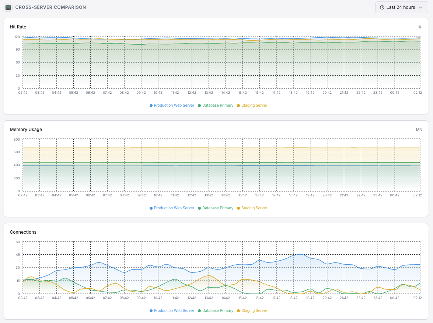Screen dimensions: 433x323
Task: Click the orange Staging Server dot under Connections
Action: point(239,310)
